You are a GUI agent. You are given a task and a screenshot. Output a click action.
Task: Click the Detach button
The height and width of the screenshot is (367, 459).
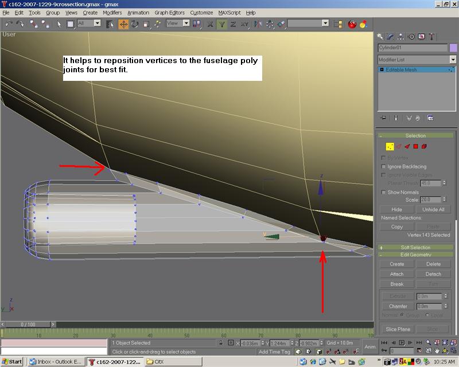tap(433, 274)
